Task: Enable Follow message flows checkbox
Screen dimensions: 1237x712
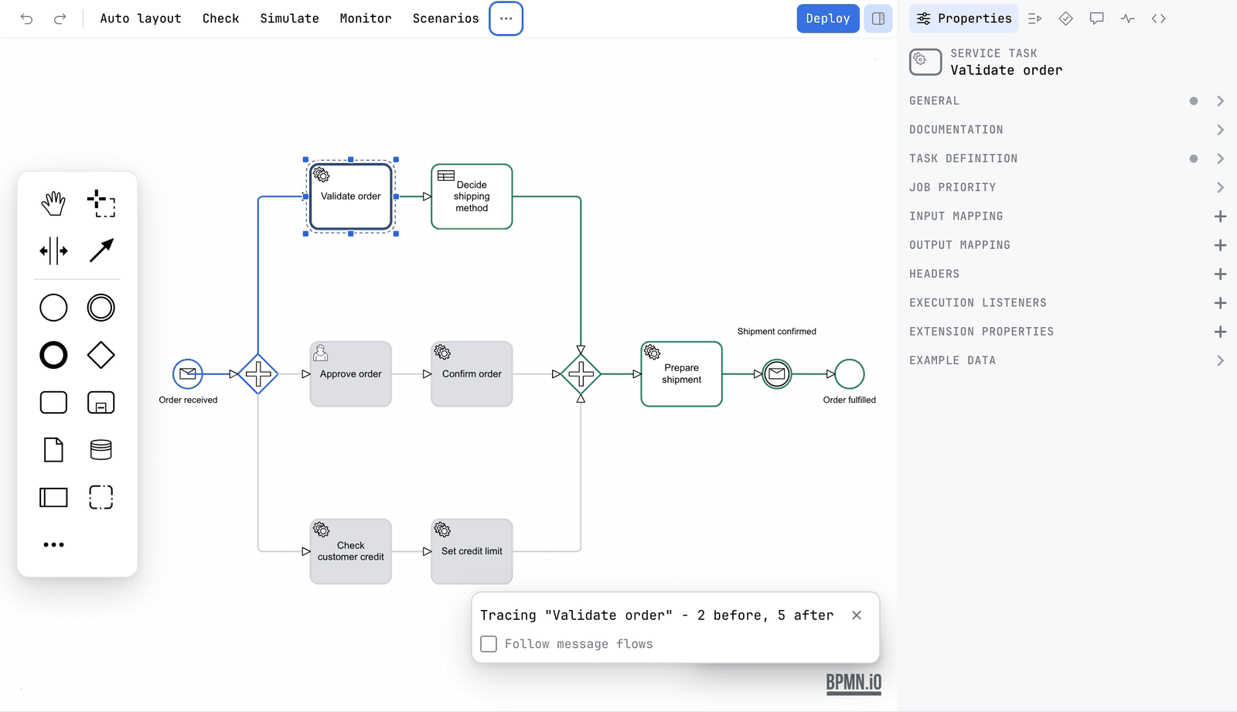Action: [x=489, y=644]
